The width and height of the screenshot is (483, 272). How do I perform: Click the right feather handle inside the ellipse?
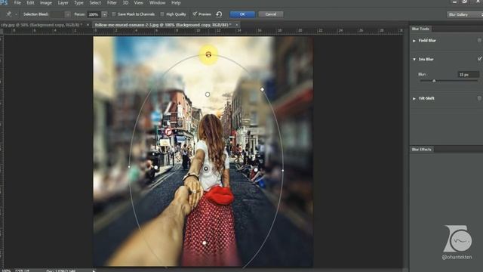click(256, 170)
